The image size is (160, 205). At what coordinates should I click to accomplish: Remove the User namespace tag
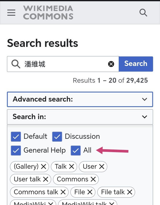coord(102,167)
